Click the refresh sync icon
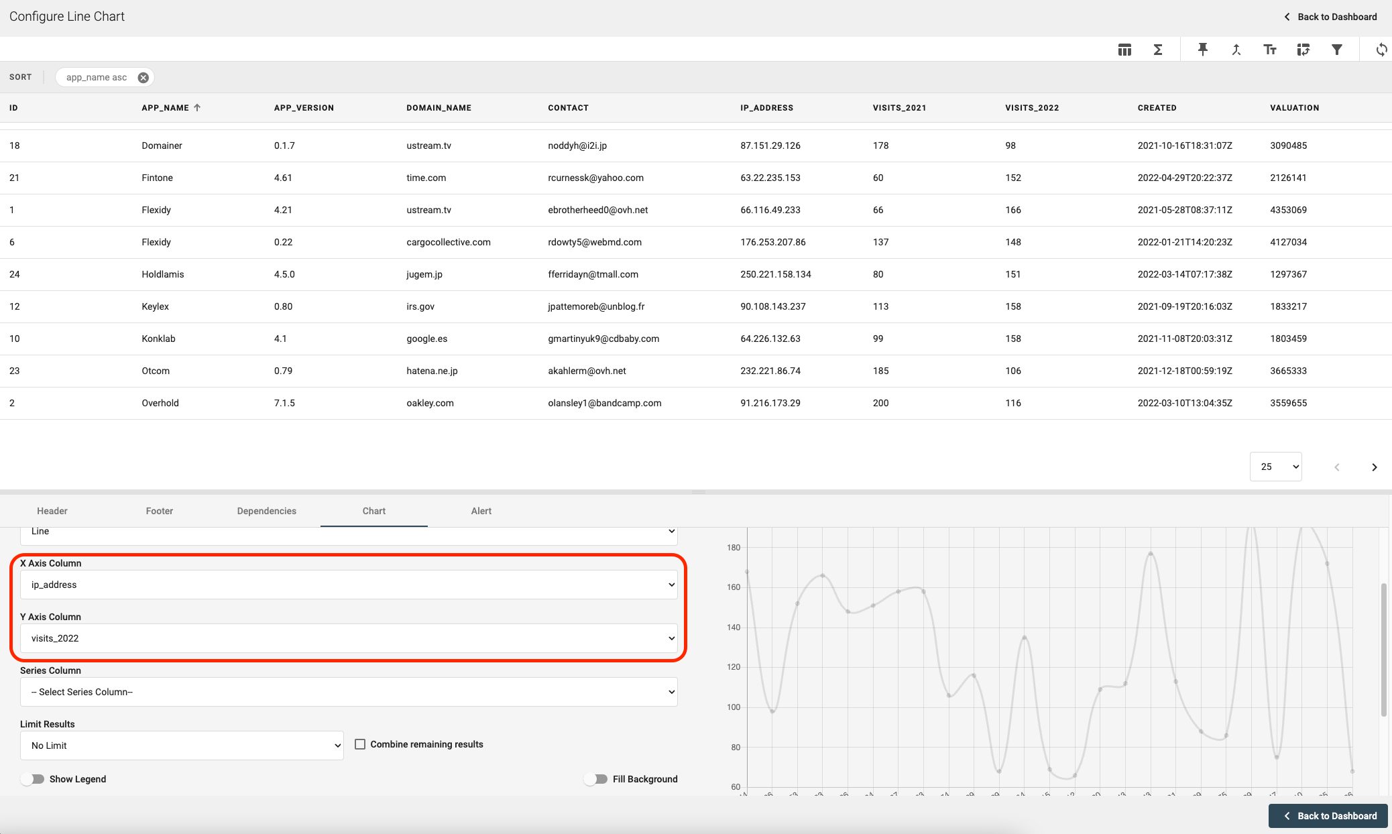 pos(1381,50)
